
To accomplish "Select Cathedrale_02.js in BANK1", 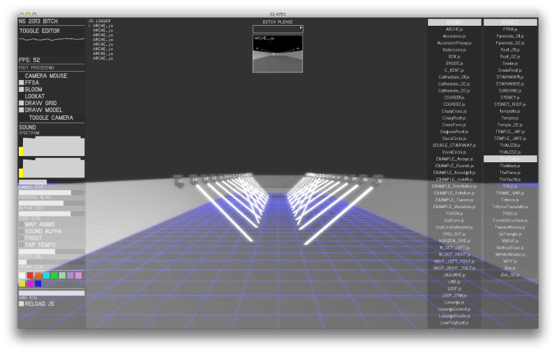I will pos(454,84).
